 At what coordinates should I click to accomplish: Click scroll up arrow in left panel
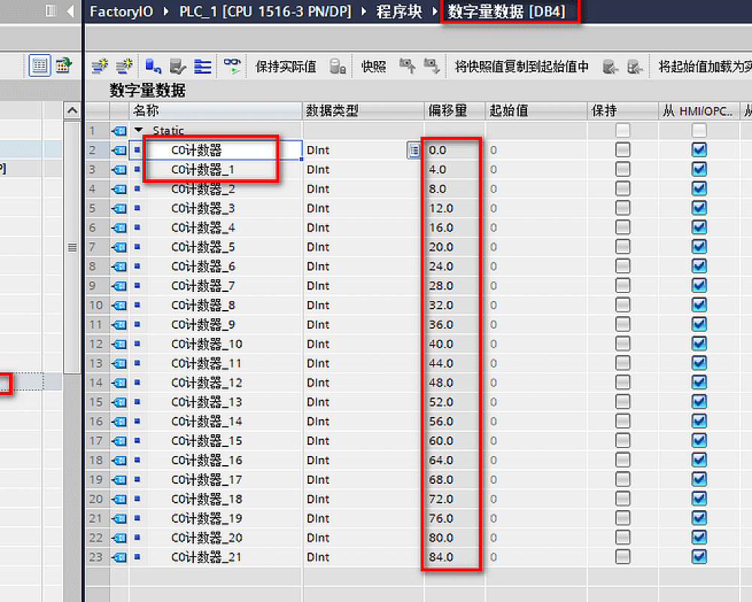coord(72,111)
